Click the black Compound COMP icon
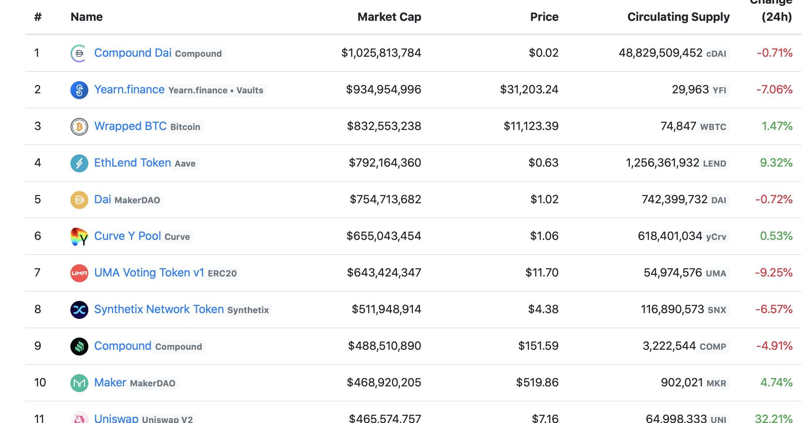The height and width of the screenshot is (423, 803). pos(79,347)
